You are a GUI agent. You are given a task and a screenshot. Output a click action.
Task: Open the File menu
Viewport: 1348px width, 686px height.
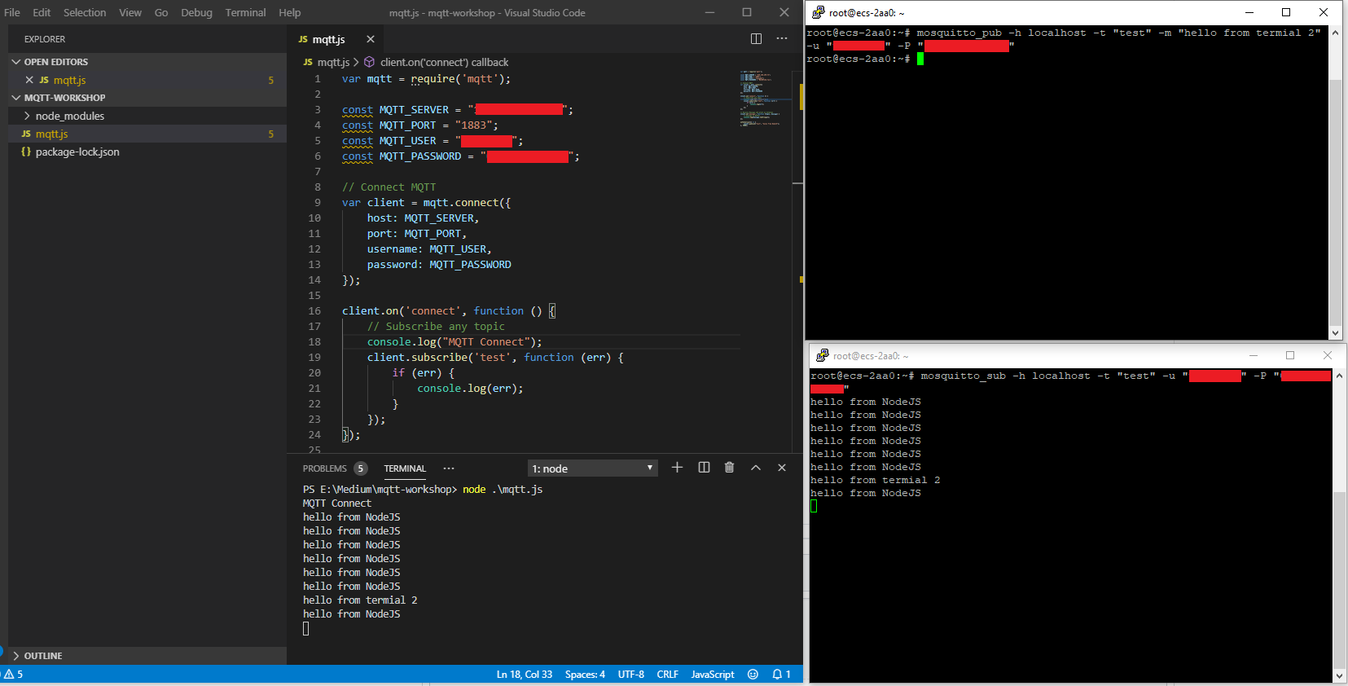12,12
